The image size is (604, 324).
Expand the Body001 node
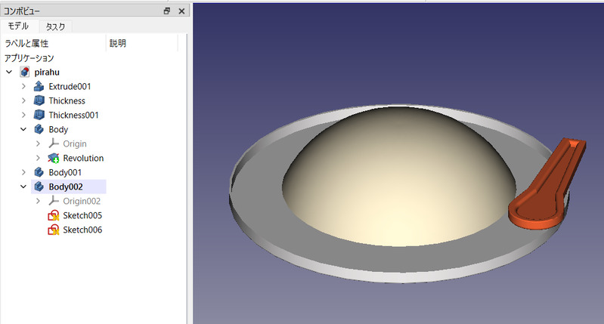coord(24,172)
